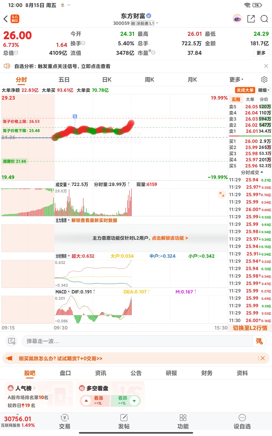
Task: Tap the battery indicator showing 74
Action: (x=257, y=5)
